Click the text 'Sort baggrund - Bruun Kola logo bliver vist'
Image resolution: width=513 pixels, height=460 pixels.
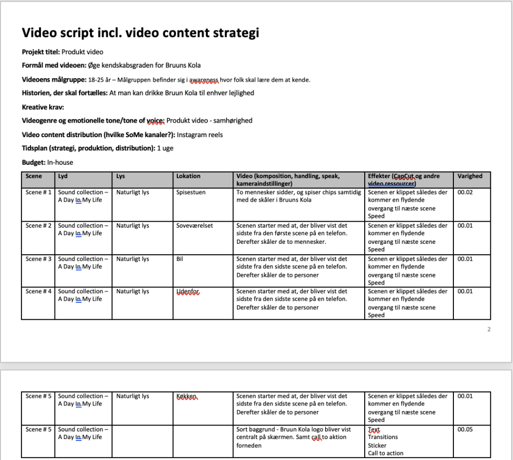point(294,429)
